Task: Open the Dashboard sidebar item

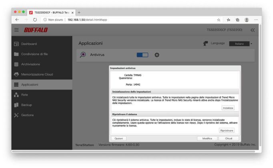Action: (42, 44)
